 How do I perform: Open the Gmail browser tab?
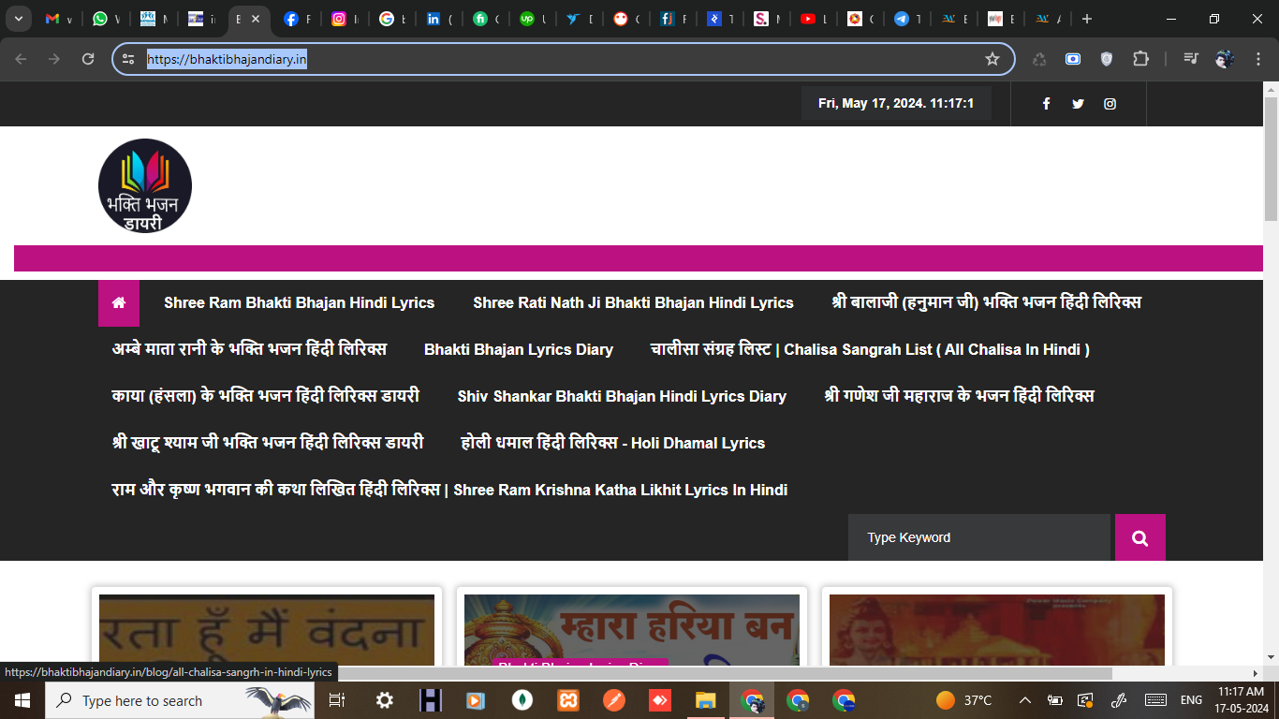(x=53, y=19)
